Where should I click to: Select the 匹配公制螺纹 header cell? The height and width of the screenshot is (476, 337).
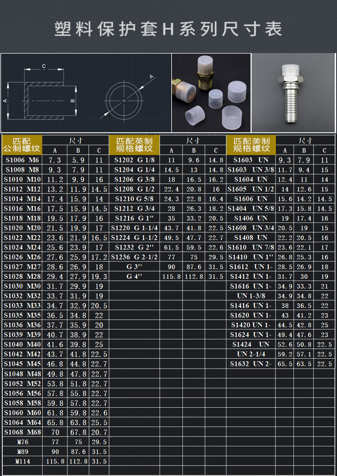tap(22, 144)
